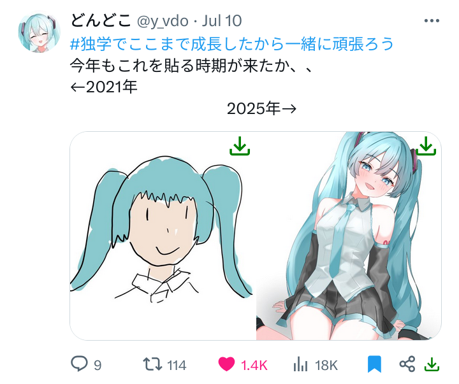Open the どんどこ profile avatar

click(x=40, y=32)
